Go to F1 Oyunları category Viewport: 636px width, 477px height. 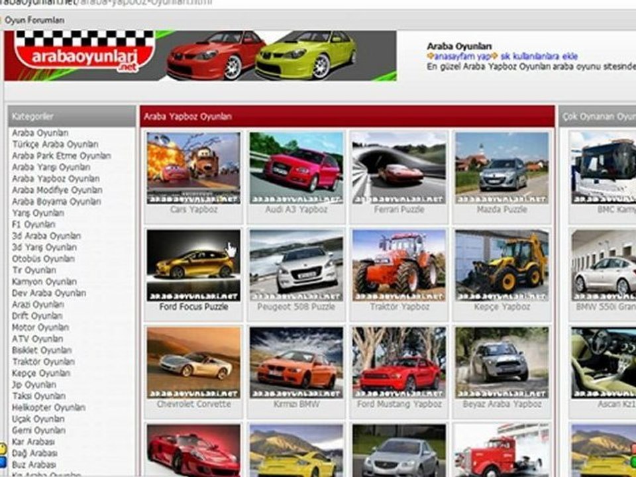click(34, 225)
